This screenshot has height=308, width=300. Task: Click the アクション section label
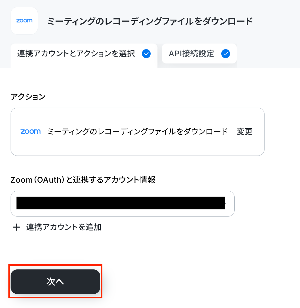point(28,97)
